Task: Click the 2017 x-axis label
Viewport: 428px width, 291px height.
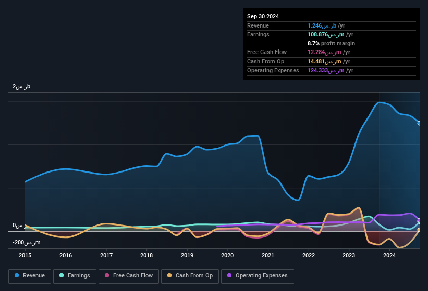Action: point(106,255)
